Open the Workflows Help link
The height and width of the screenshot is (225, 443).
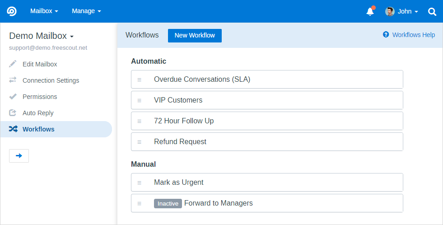(x=413, y=35)
